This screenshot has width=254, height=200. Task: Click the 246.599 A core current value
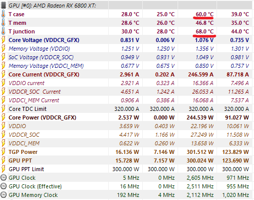click(201, 74)
